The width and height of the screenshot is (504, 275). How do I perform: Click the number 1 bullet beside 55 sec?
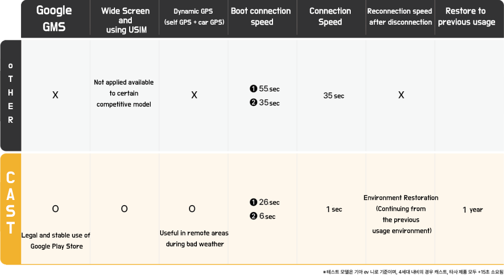point(253,89)
